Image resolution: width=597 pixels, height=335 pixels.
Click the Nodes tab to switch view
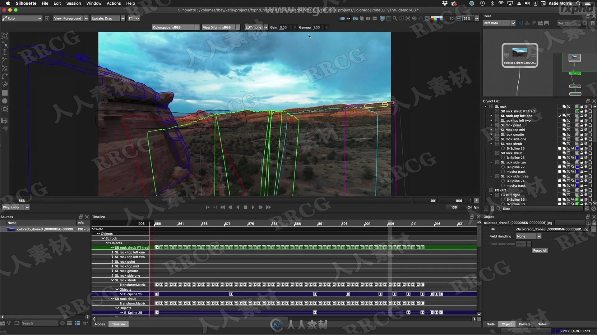(100, 324)
